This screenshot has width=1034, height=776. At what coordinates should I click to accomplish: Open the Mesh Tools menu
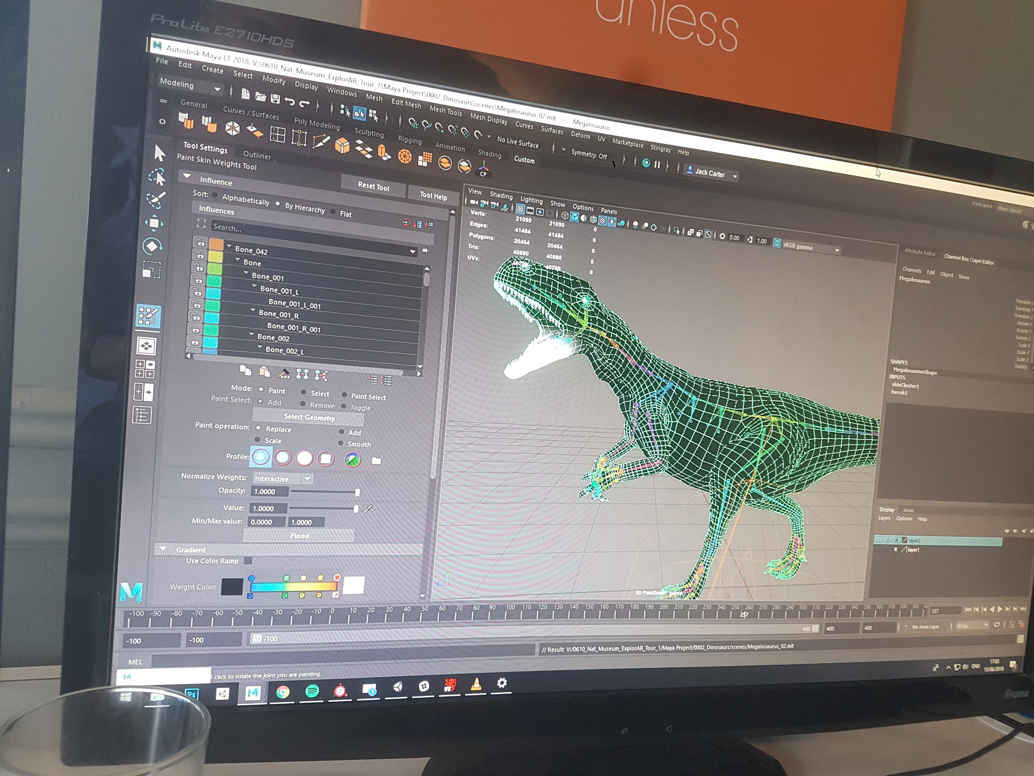click(x=445, y=111)
